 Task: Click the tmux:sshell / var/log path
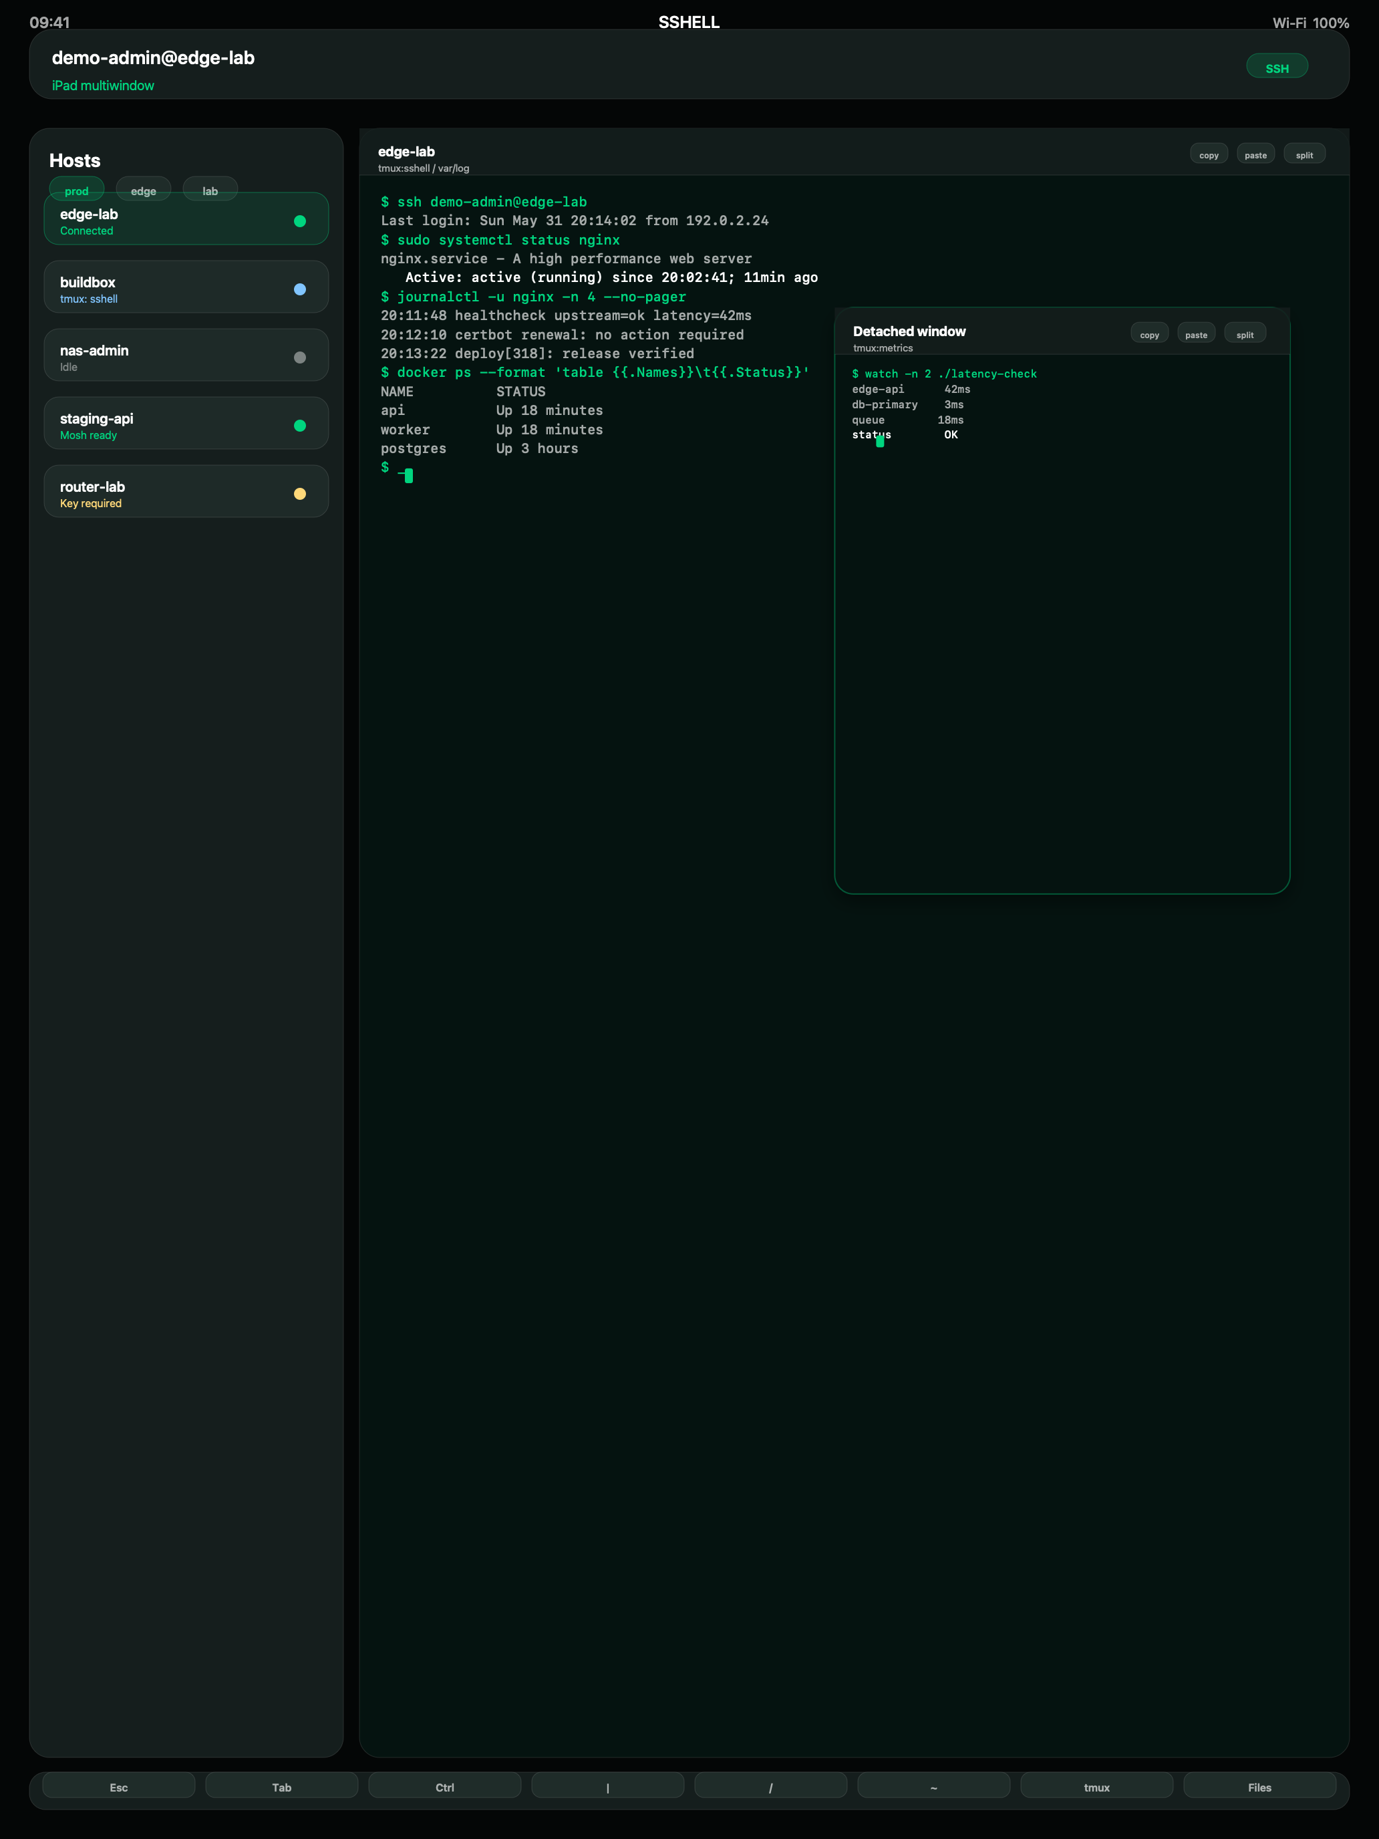click(423, 169)
